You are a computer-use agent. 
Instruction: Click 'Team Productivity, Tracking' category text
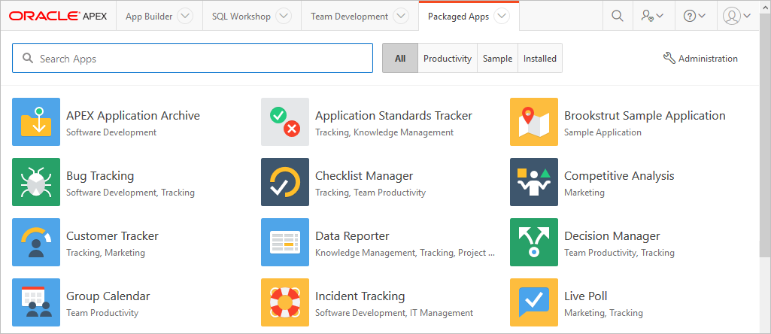[619, 253]
